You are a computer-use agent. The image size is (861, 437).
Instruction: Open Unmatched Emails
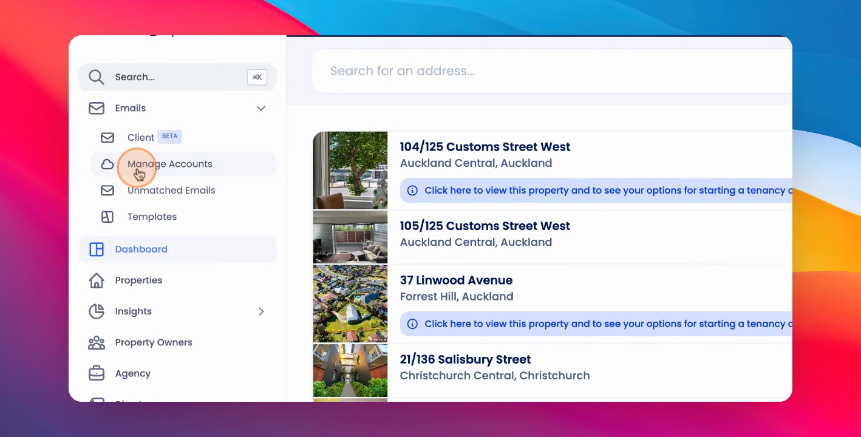point(183,191)
